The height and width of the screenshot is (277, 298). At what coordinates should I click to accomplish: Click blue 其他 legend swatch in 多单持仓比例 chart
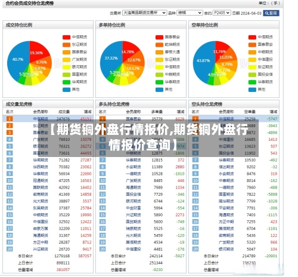pos(159,90)
